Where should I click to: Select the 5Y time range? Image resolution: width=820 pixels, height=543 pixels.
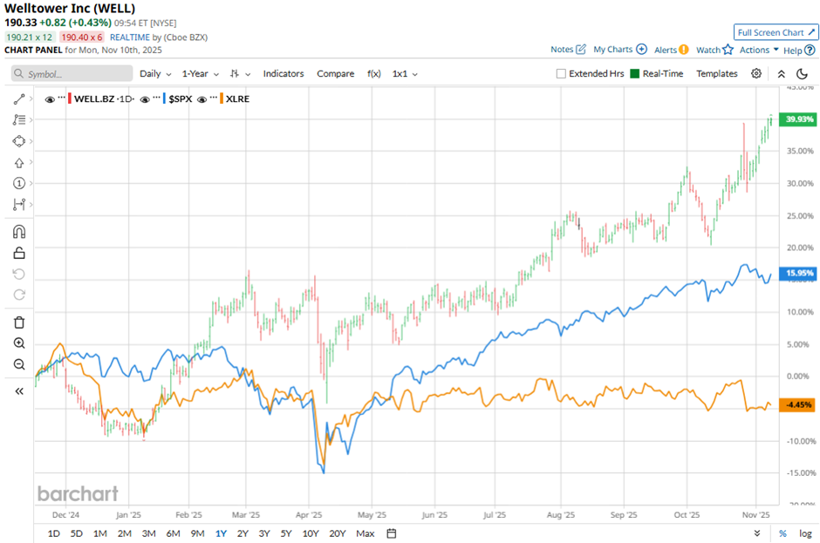(x=287, y=533)
